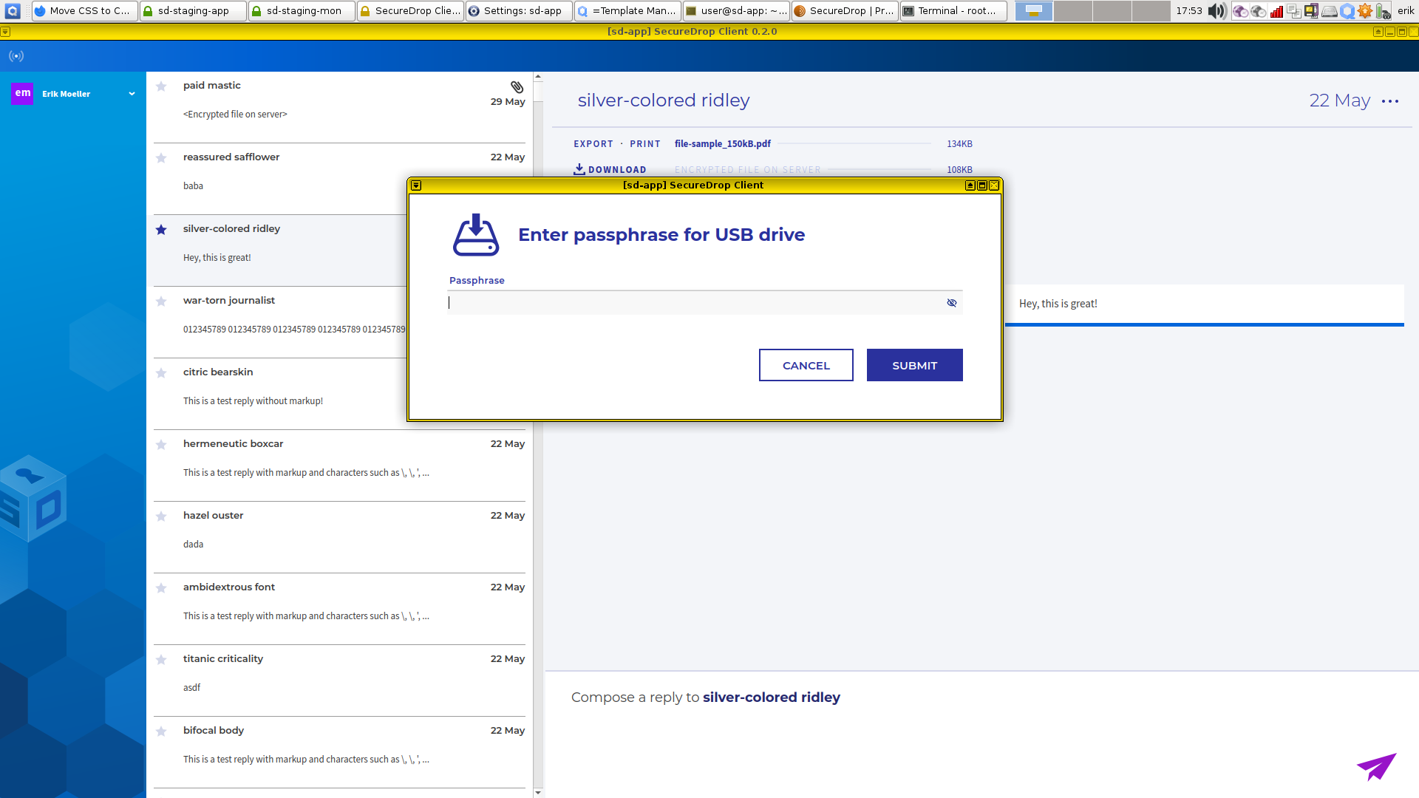This screenshot has width=1419, height=798.
Task: Toggle passphrase visibility eye icon
Action: click(x=951, y=303)
